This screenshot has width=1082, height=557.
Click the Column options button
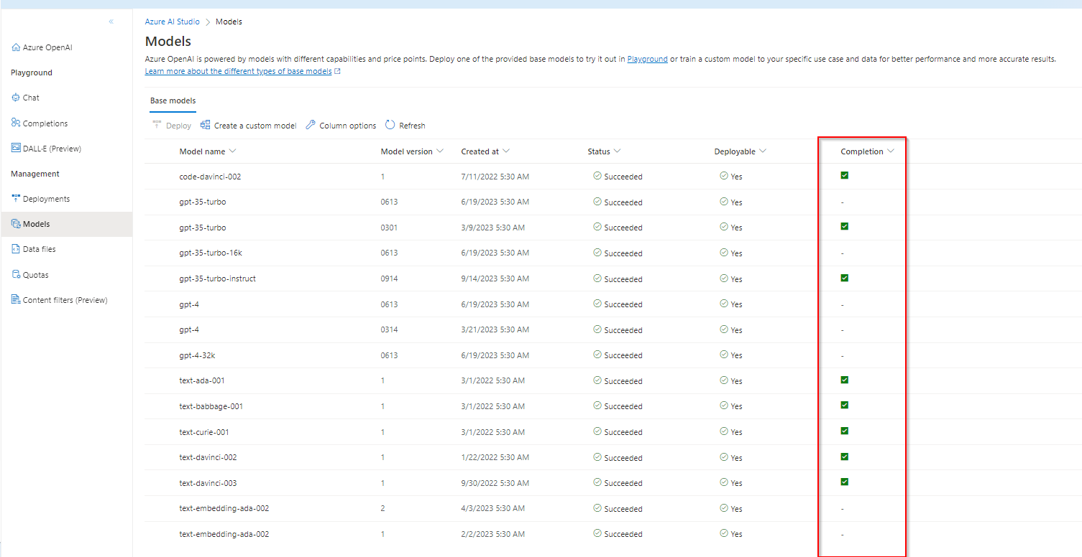(341, 126)
